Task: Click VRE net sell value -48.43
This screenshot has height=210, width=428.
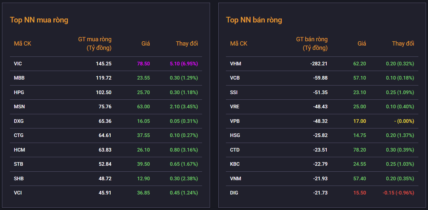Action: pyautogui.click(x=320, y=107)
